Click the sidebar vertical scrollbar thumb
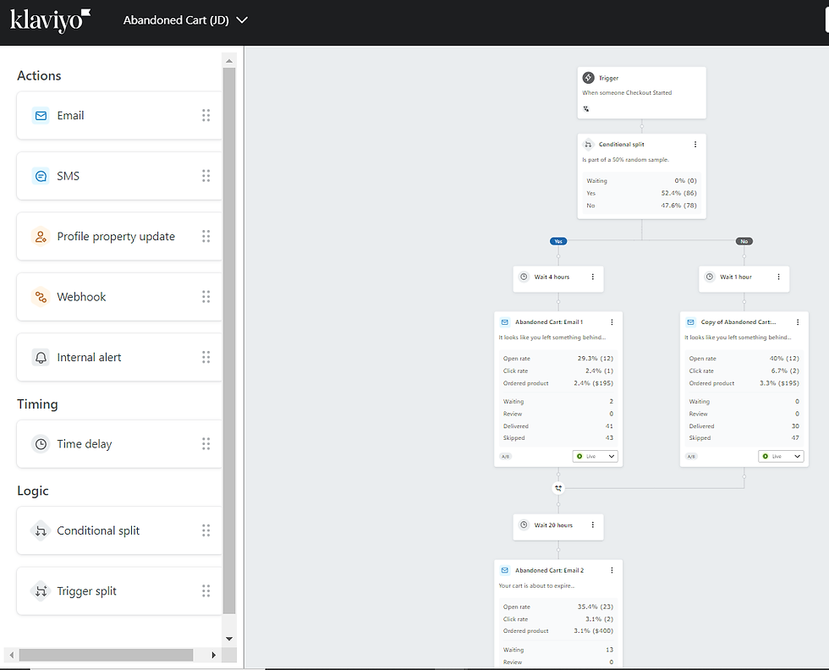829x670 pixels. click(x=229, y=341)
